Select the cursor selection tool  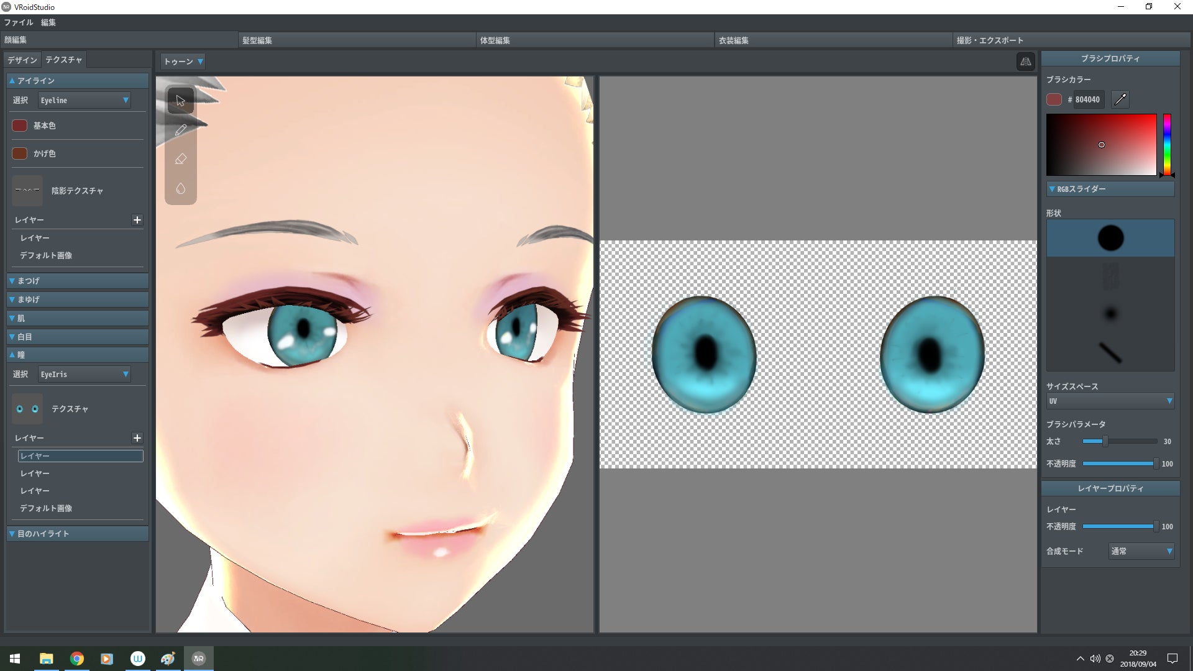180,101
